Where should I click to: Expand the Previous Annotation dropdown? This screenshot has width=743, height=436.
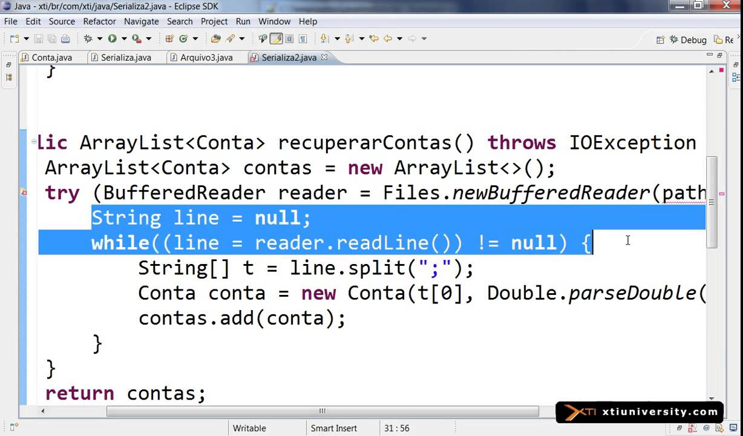point(361,39)
